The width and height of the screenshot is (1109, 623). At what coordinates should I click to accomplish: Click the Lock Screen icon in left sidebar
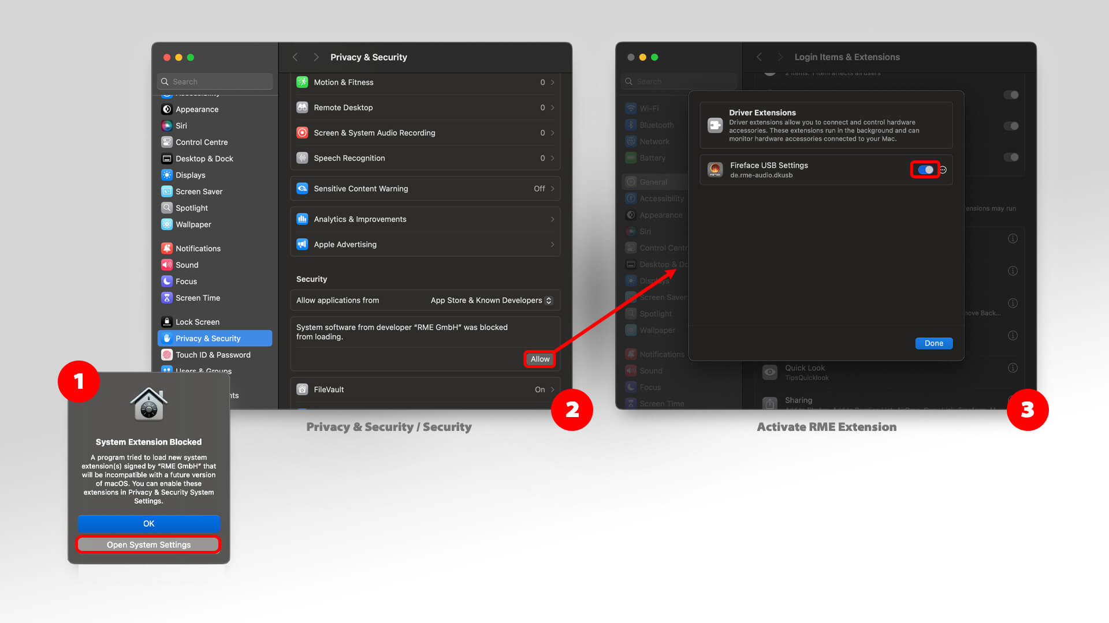[167, 322]
